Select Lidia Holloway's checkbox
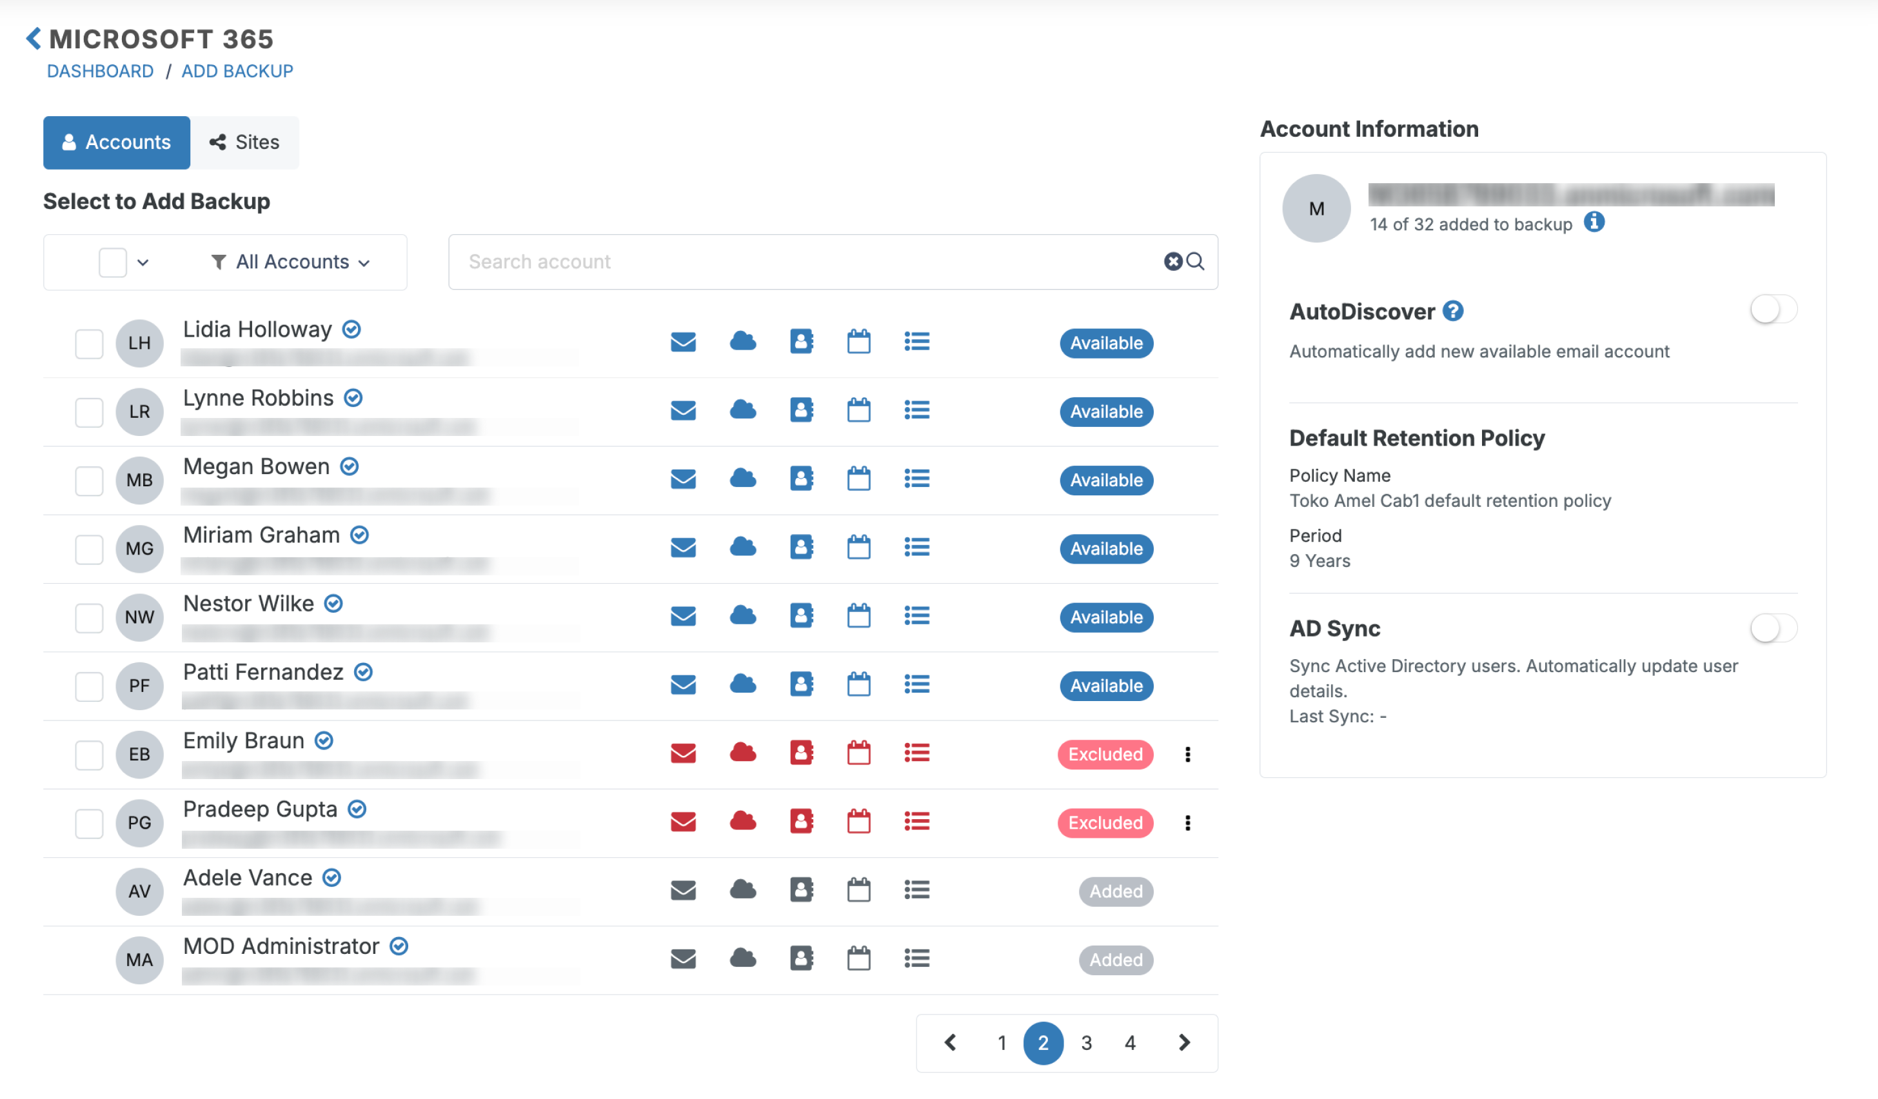Image resolution: width=1878 pixels, height=1099 pixels. 89,344
